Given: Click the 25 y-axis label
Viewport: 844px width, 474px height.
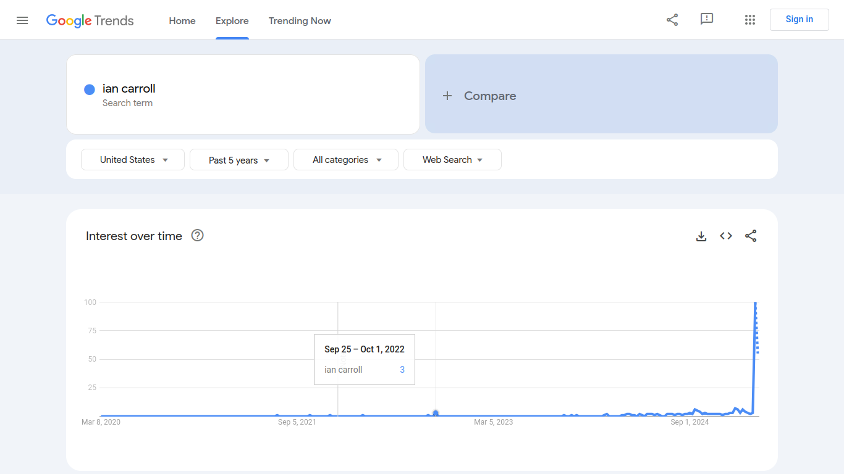Looking at the screenshot, I should click(93, 388).
